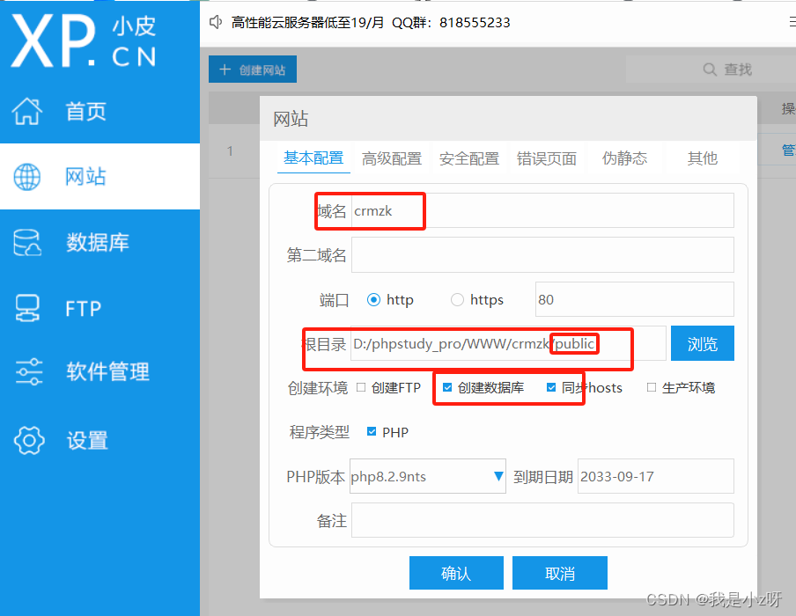Click the speaker announcement icon
Viewport: 796px width, 616px height.
pos(215,23)
